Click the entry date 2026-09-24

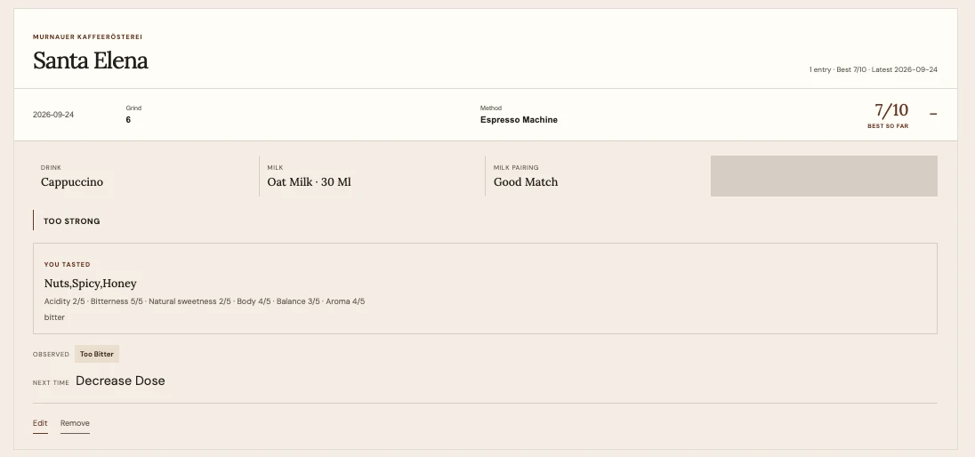click(x=52, y=115)
